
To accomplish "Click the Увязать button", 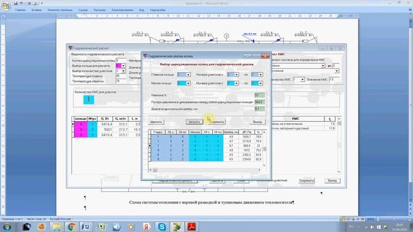I will [x=194, y=122].
